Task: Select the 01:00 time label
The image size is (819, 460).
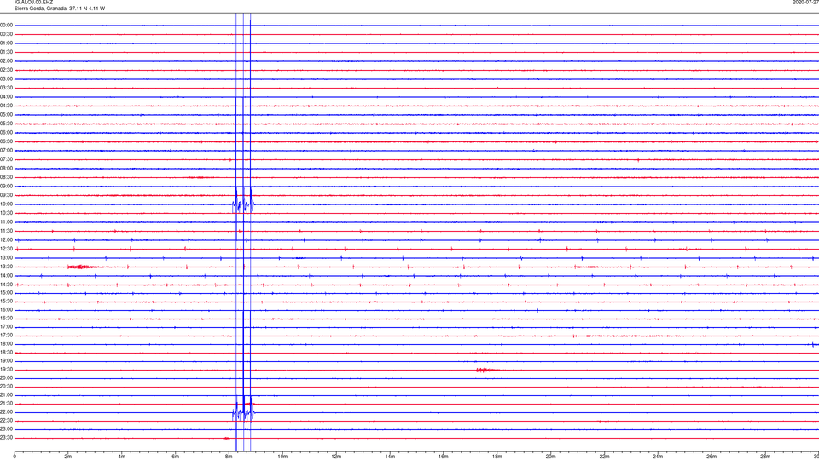Action: pyautogui.click(x=6, y=43)
